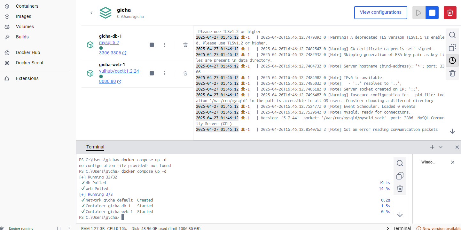Open Docker Hub from the sidebar
This screenshot has height=230, width=461.
28,52
